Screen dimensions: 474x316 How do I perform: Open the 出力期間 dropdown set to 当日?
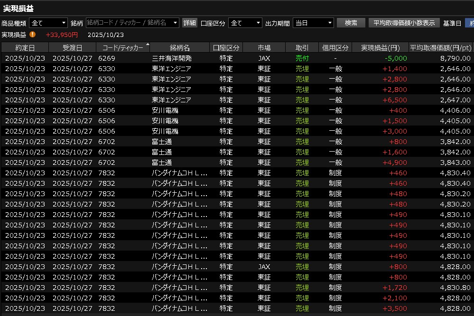pos(313,23)
